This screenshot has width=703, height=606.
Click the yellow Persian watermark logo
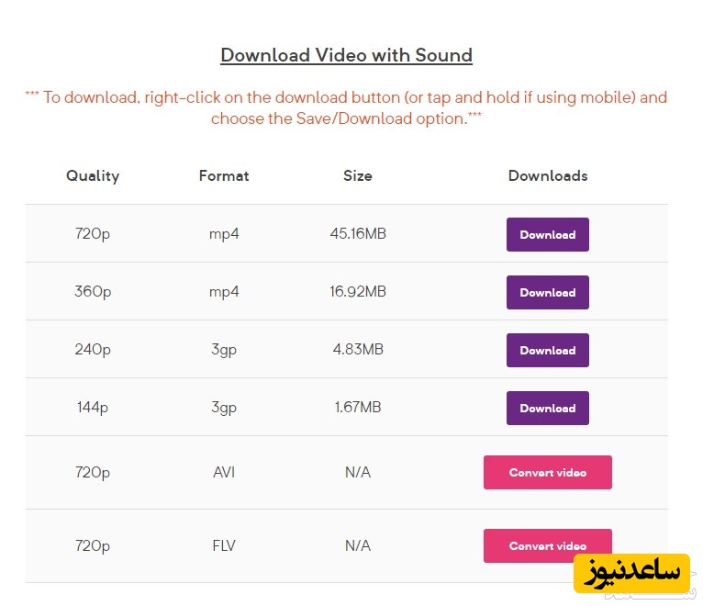tap(631, 574)
